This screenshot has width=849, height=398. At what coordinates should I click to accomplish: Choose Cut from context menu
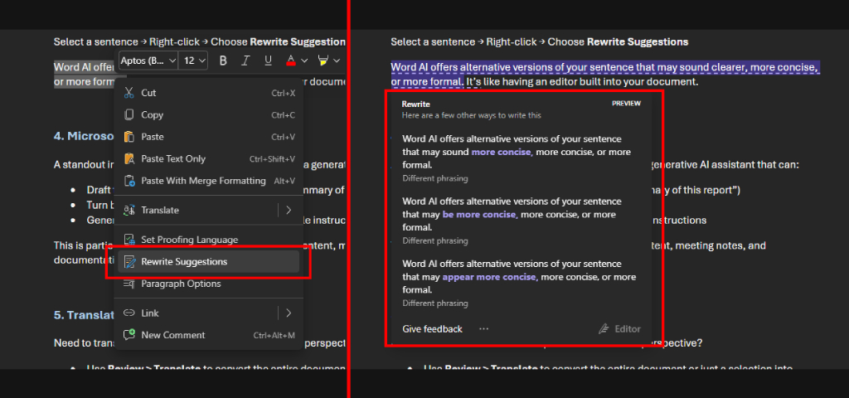click(x=209, y=93)
